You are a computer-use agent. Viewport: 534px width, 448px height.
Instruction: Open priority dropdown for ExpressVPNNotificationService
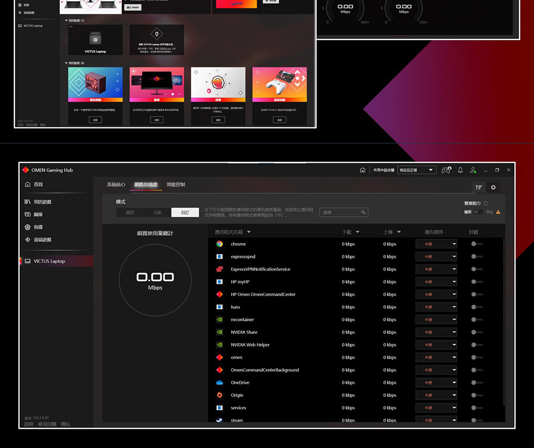coord(436,269)
